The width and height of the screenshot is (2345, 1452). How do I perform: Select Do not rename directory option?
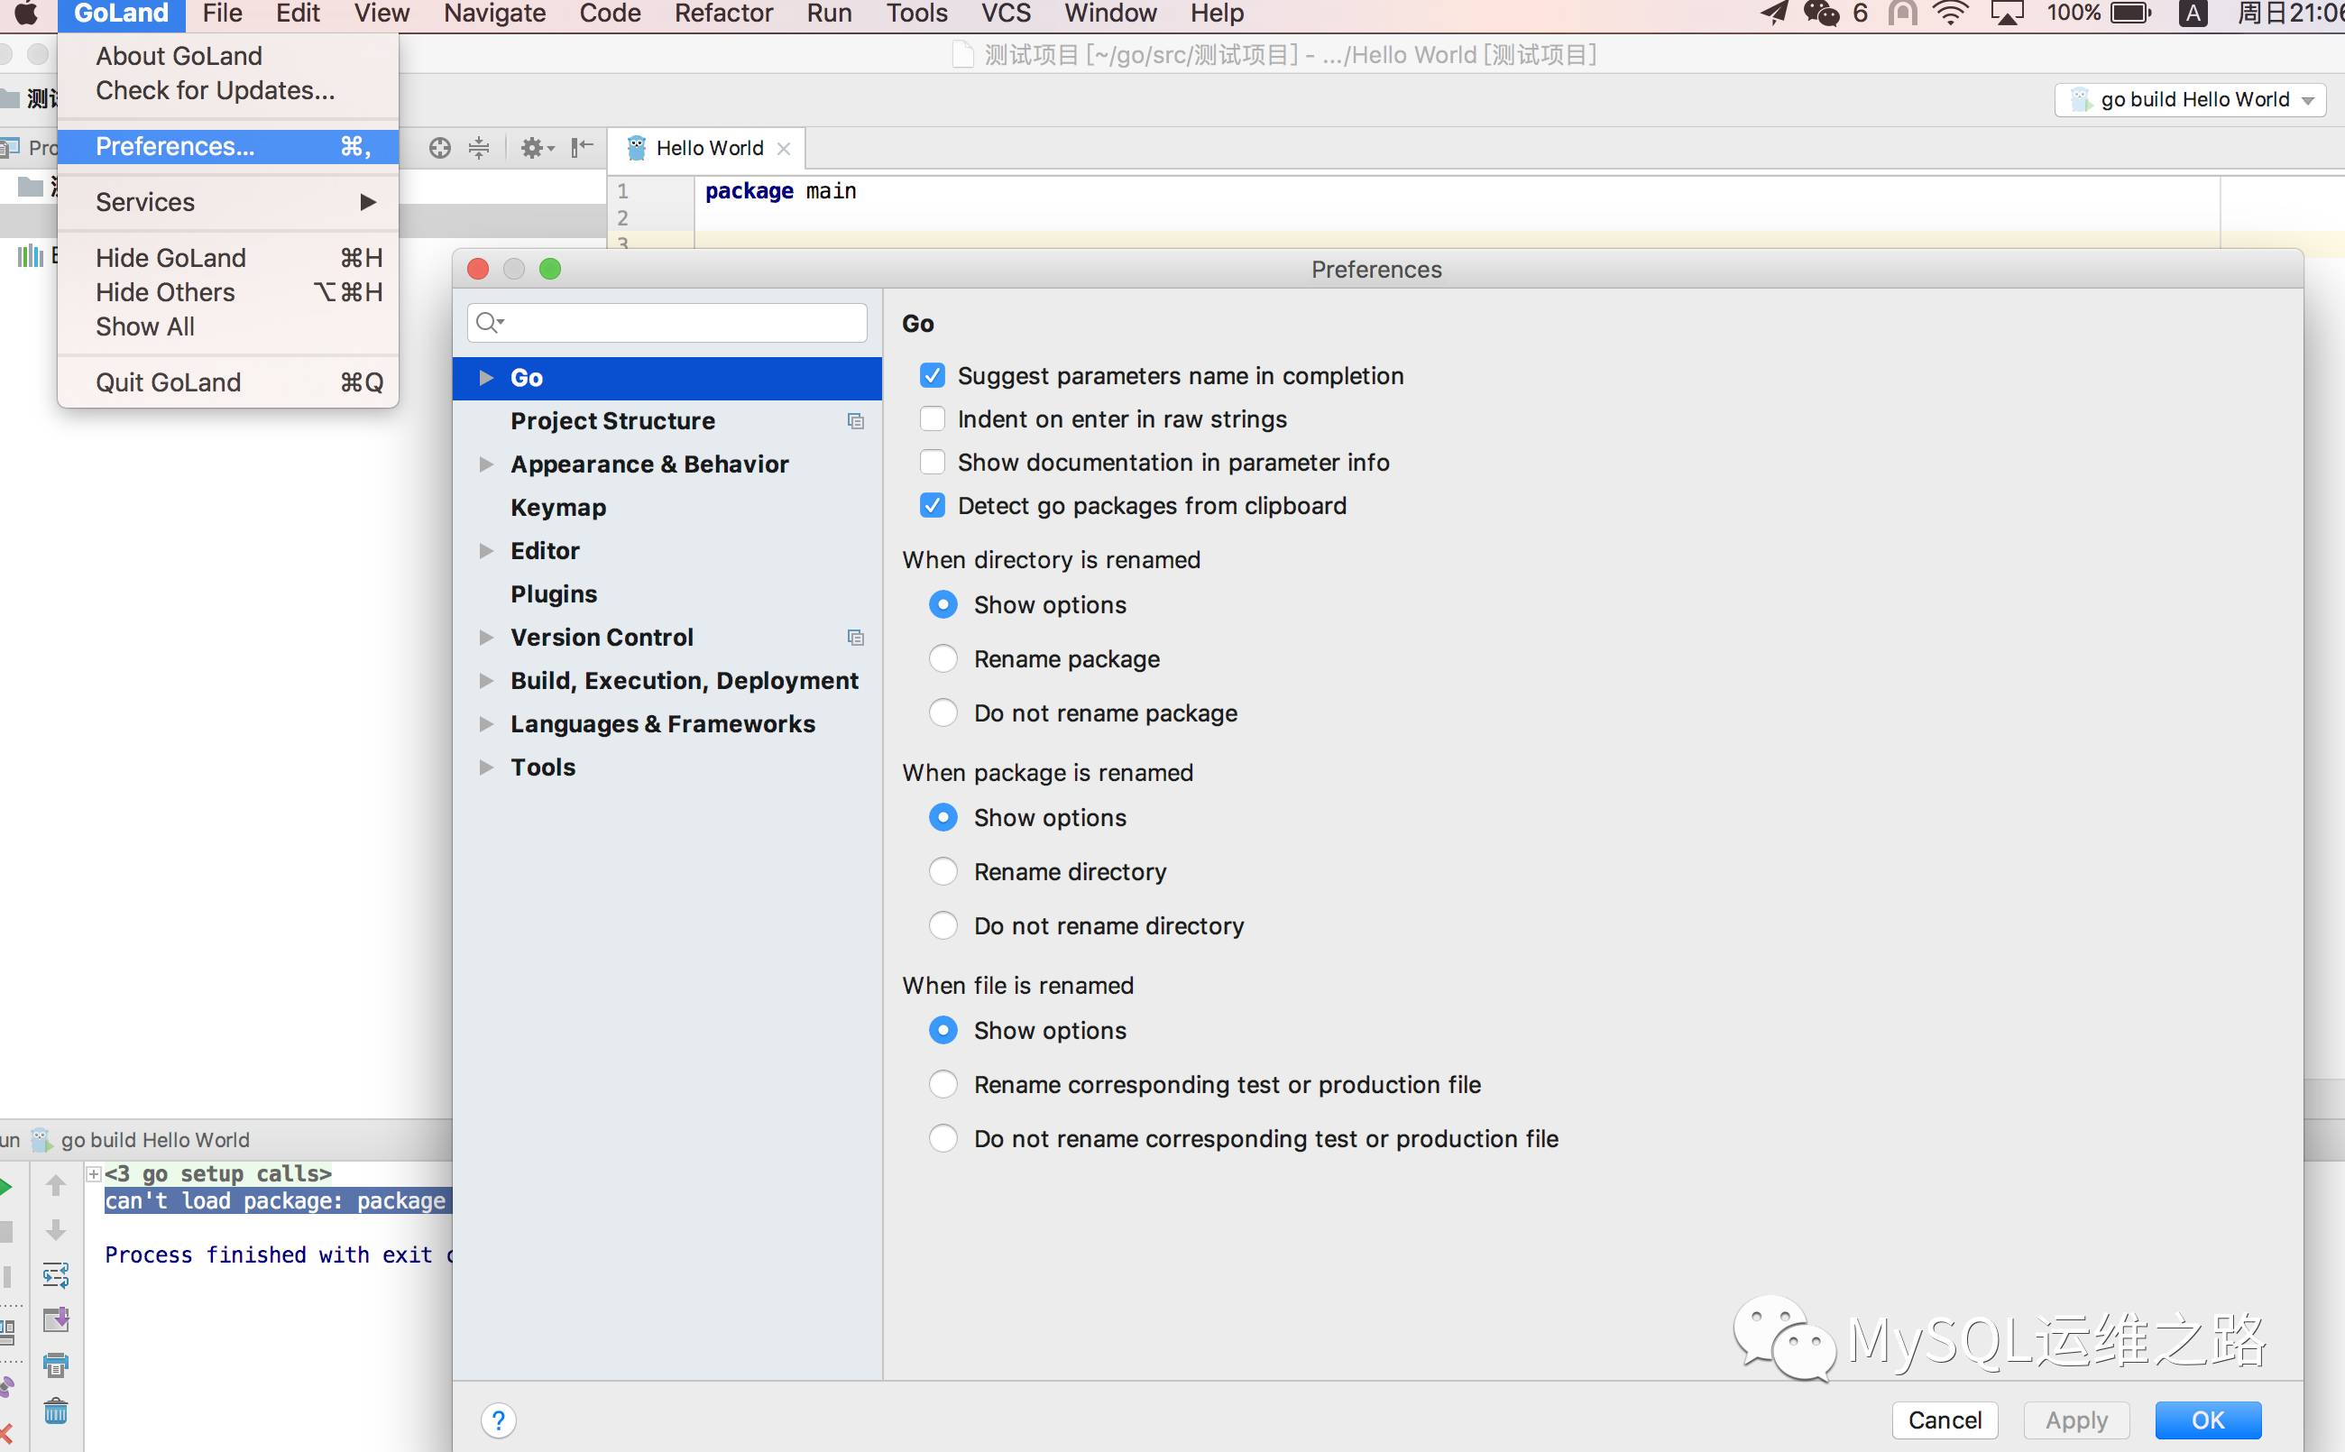coord(943,925)
